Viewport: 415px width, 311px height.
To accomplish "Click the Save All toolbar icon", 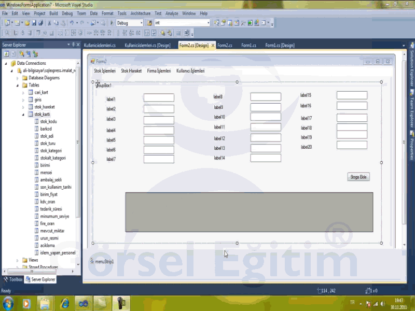I will click(40, 23).
